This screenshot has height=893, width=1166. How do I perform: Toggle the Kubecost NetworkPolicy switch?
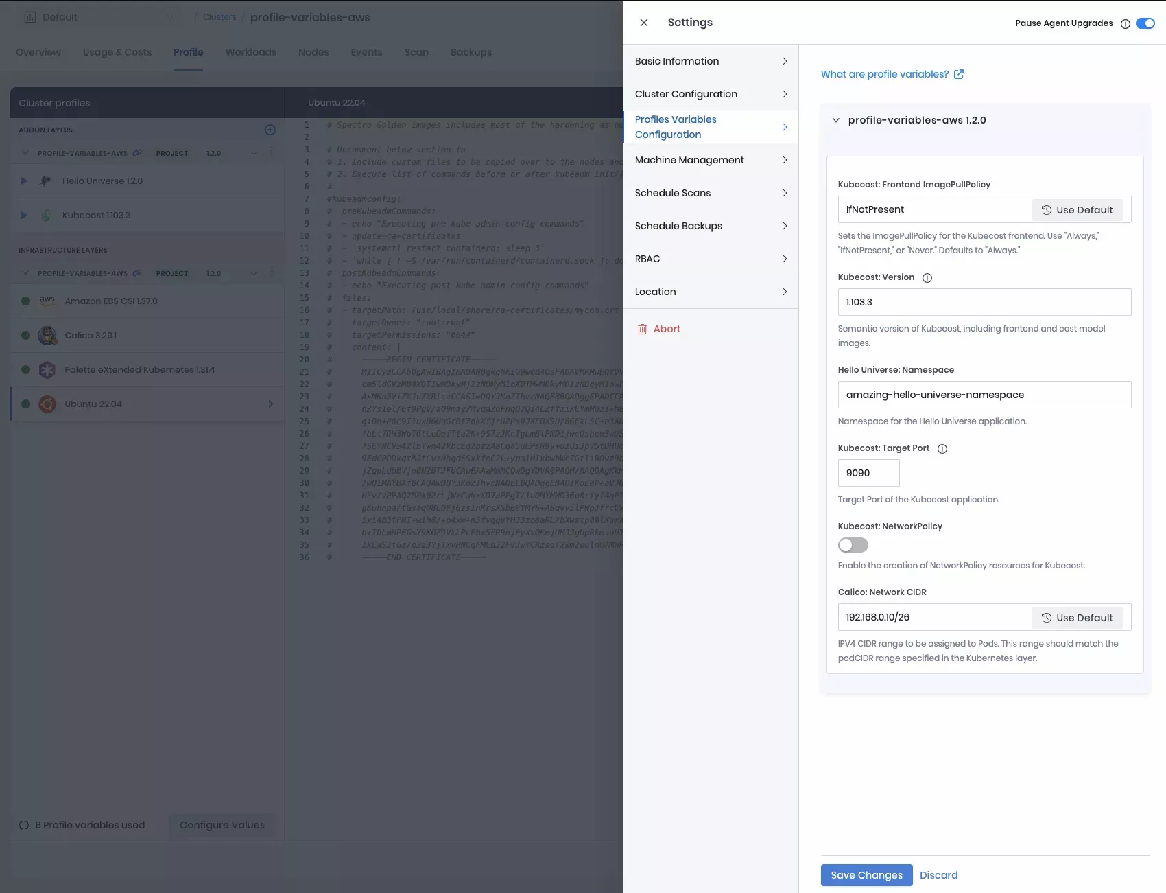click(853, 545)
